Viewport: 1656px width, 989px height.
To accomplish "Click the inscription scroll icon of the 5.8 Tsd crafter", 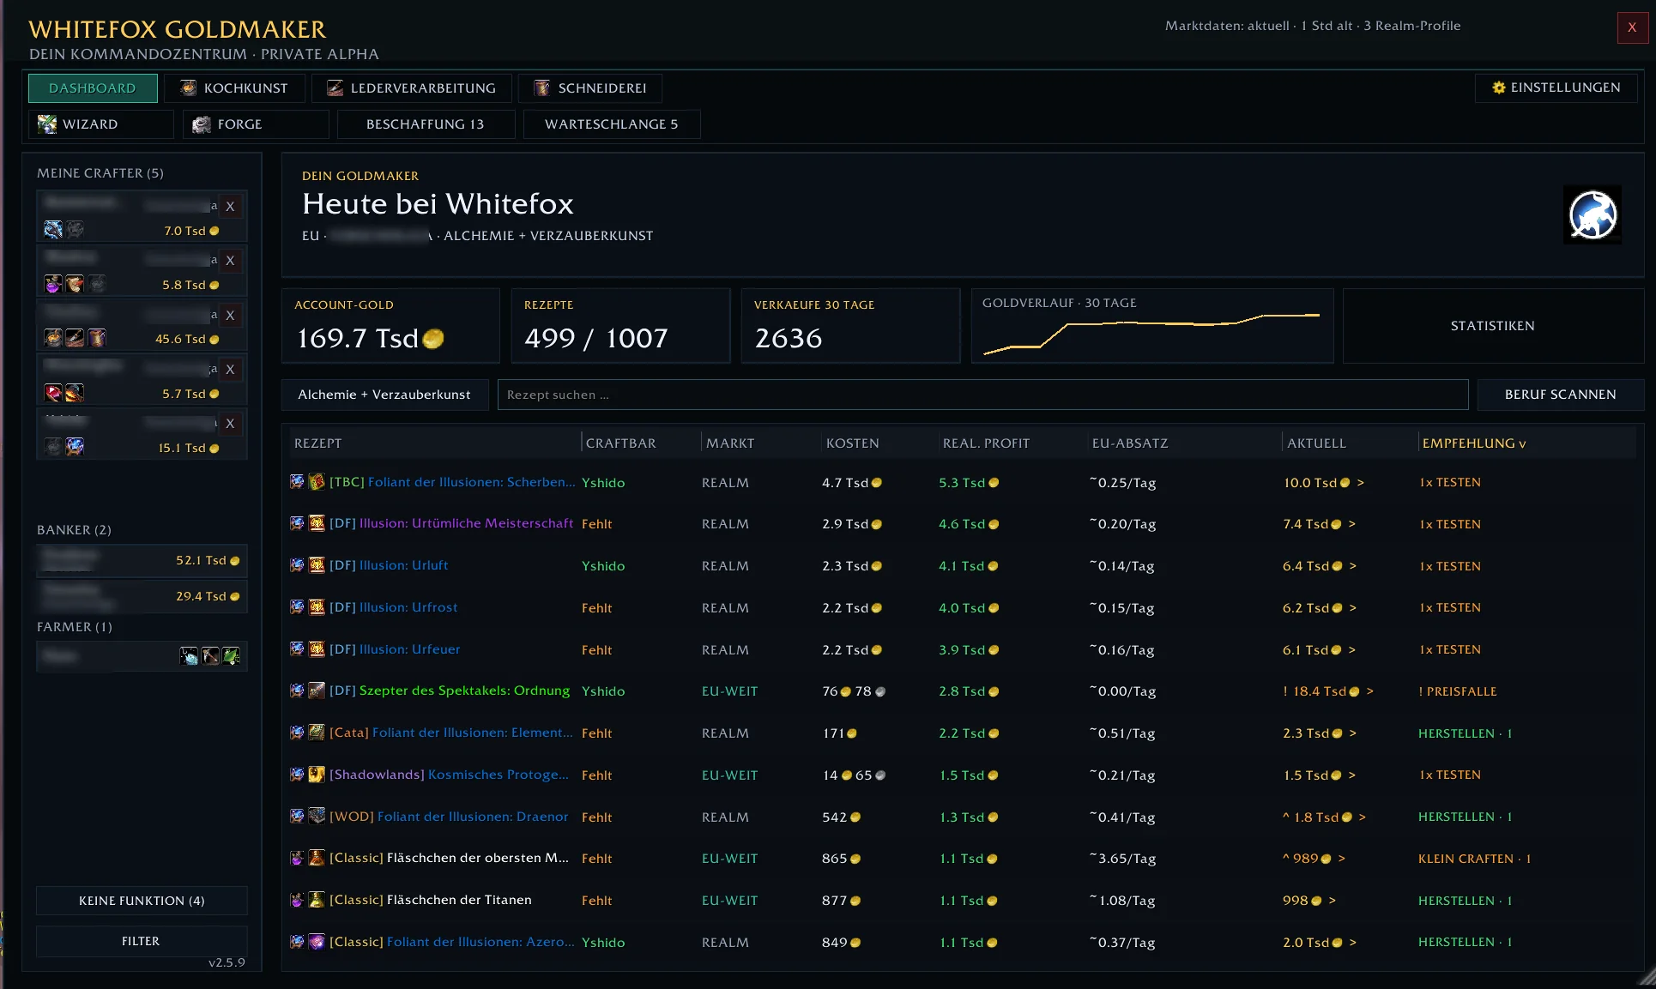I will [75, 284].
